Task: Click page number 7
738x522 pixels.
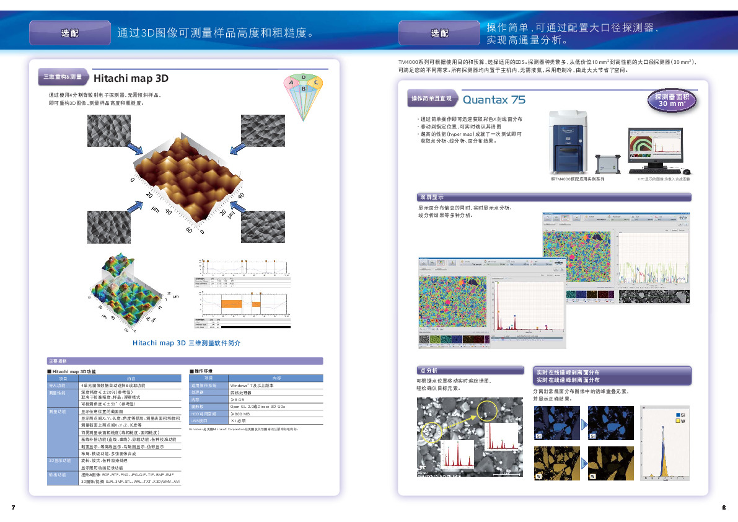Action: (13, 507)
